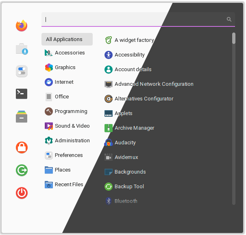Launch Advanced Network Configuration by its label

[x=154, y=84]
